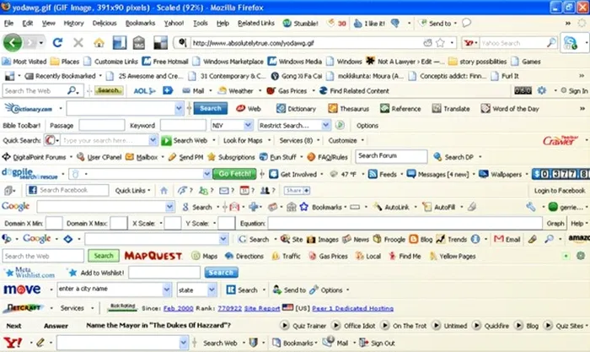Open the Most Visited bookmarks folder

[24, 62]
